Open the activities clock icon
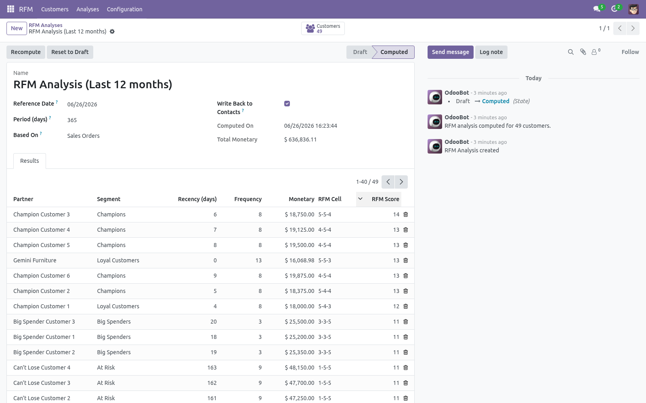Screen dimensions: 646x403 pos(615,9)
